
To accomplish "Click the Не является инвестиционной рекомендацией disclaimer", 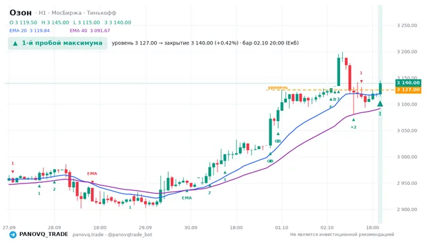I will (342, 235).
